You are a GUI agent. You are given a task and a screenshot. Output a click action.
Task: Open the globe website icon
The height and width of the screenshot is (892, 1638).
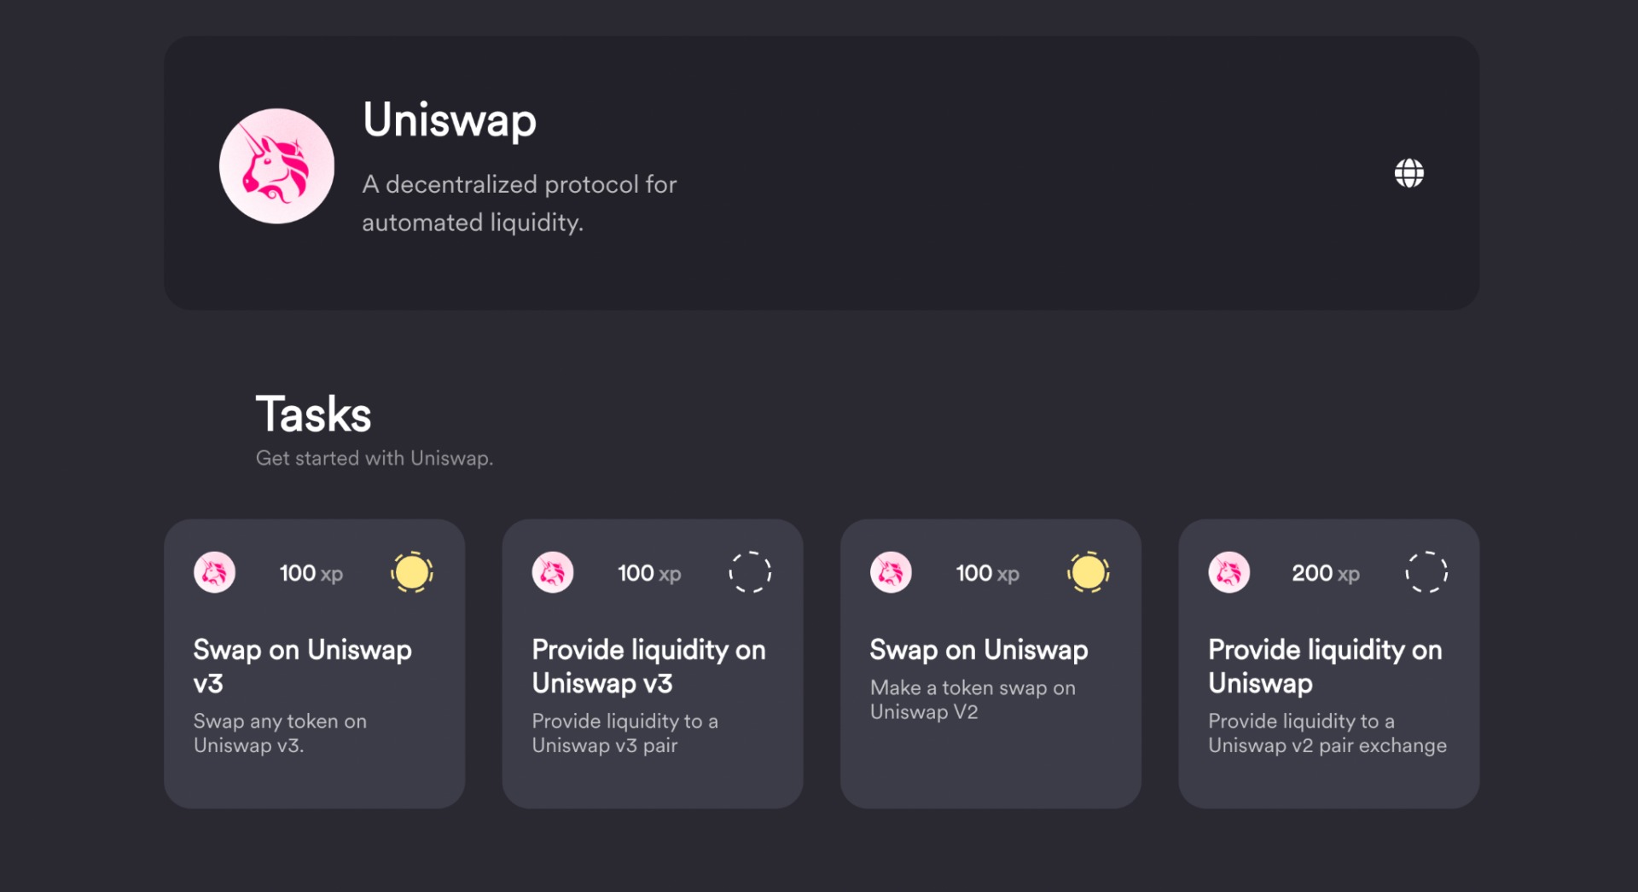pos(1409,173)
